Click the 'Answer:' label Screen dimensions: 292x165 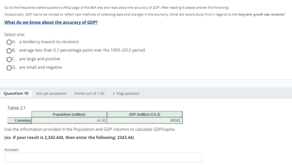point(12,150)
